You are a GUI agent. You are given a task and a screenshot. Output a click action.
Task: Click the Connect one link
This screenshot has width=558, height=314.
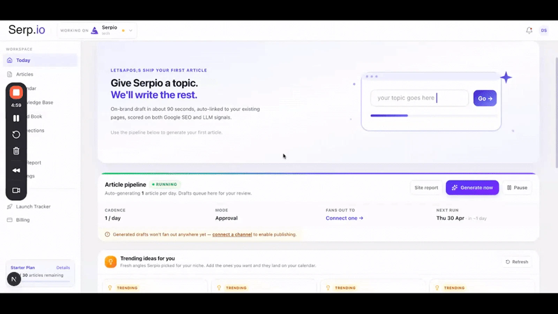coord(344,218)
